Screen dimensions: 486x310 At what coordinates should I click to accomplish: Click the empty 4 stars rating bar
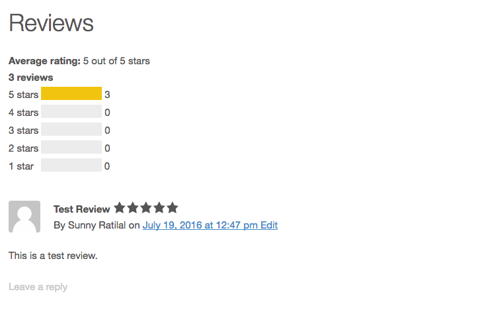(71, 112)
